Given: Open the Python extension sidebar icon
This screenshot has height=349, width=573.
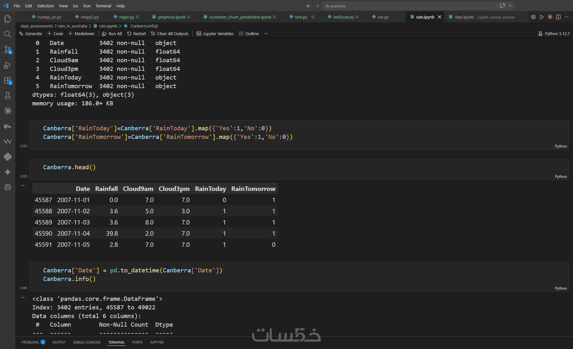Looking at the screenshot, I should (7, 157).
